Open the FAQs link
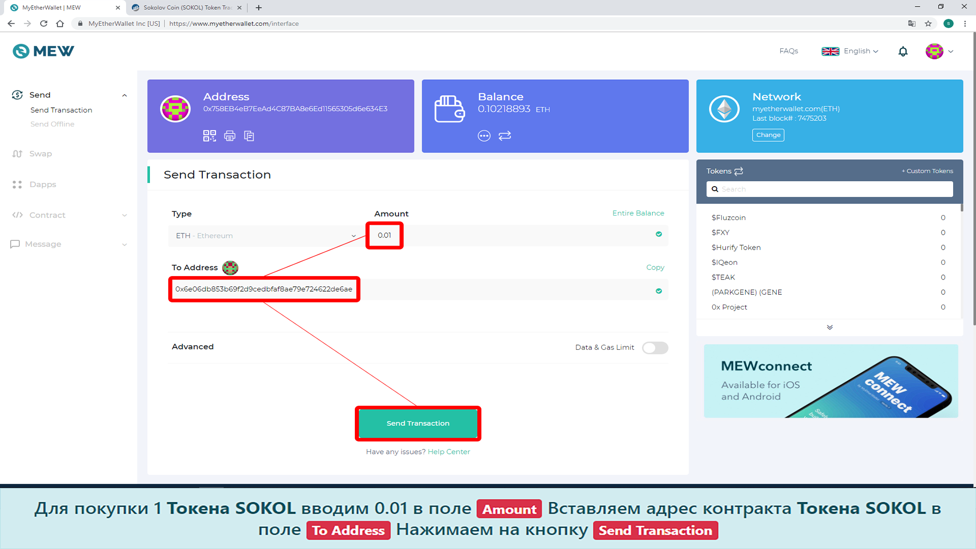This screenshot has height=549, width=976. pyautogui.click(x=789, y=51)
